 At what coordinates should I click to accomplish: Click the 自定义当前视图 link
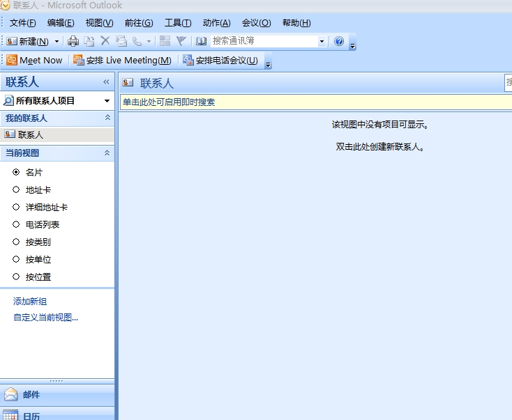(x=45, y=318)
